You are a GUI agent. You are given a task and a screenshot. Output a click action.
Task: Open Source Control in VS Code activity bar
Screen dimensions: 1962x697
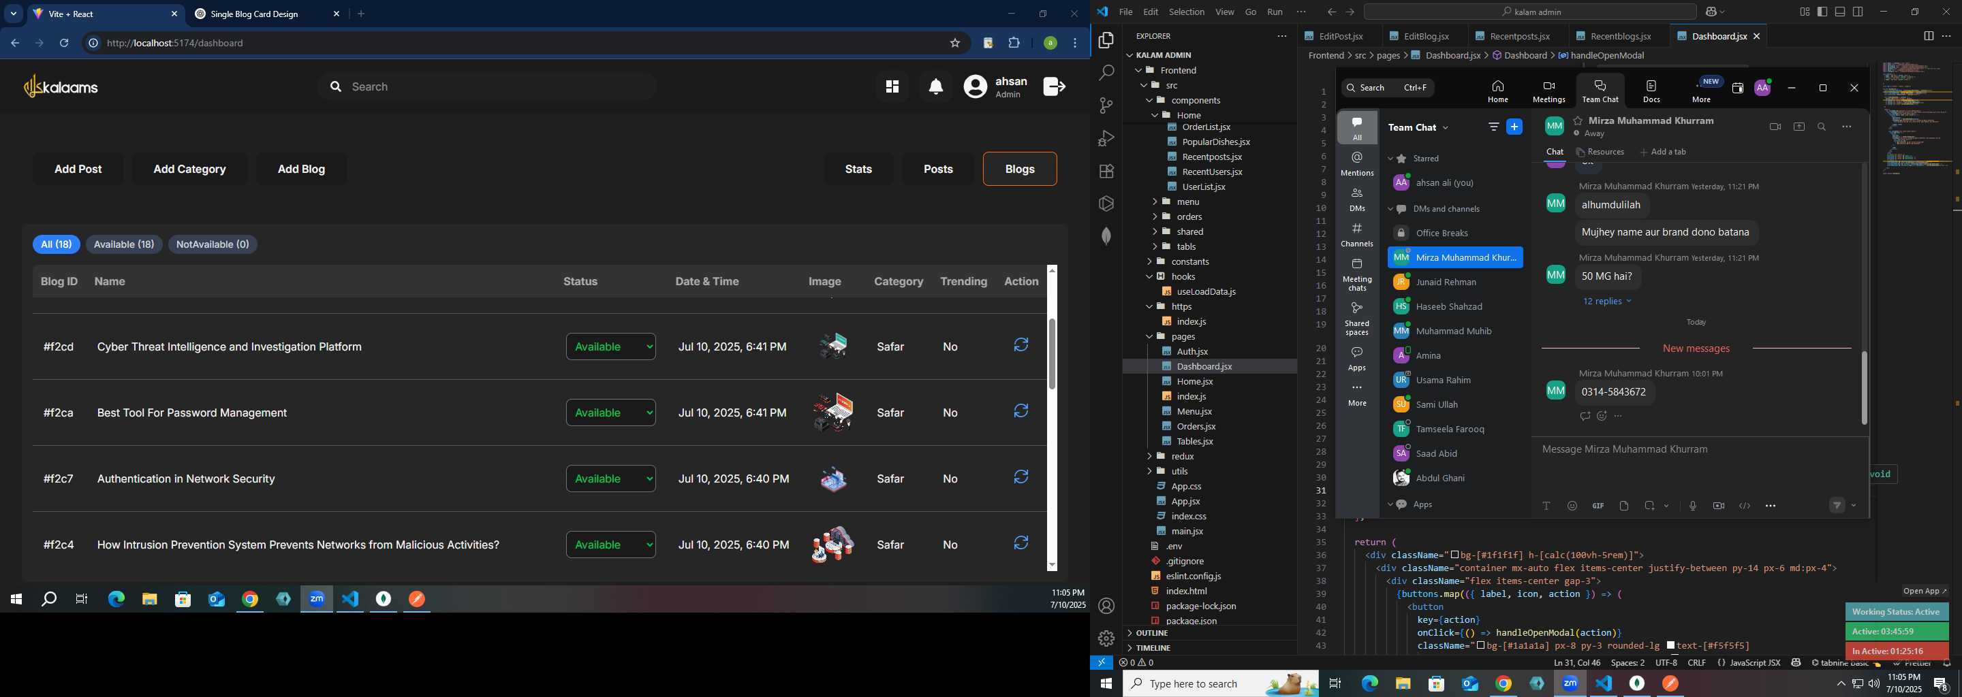click(x=1106, y=106)
